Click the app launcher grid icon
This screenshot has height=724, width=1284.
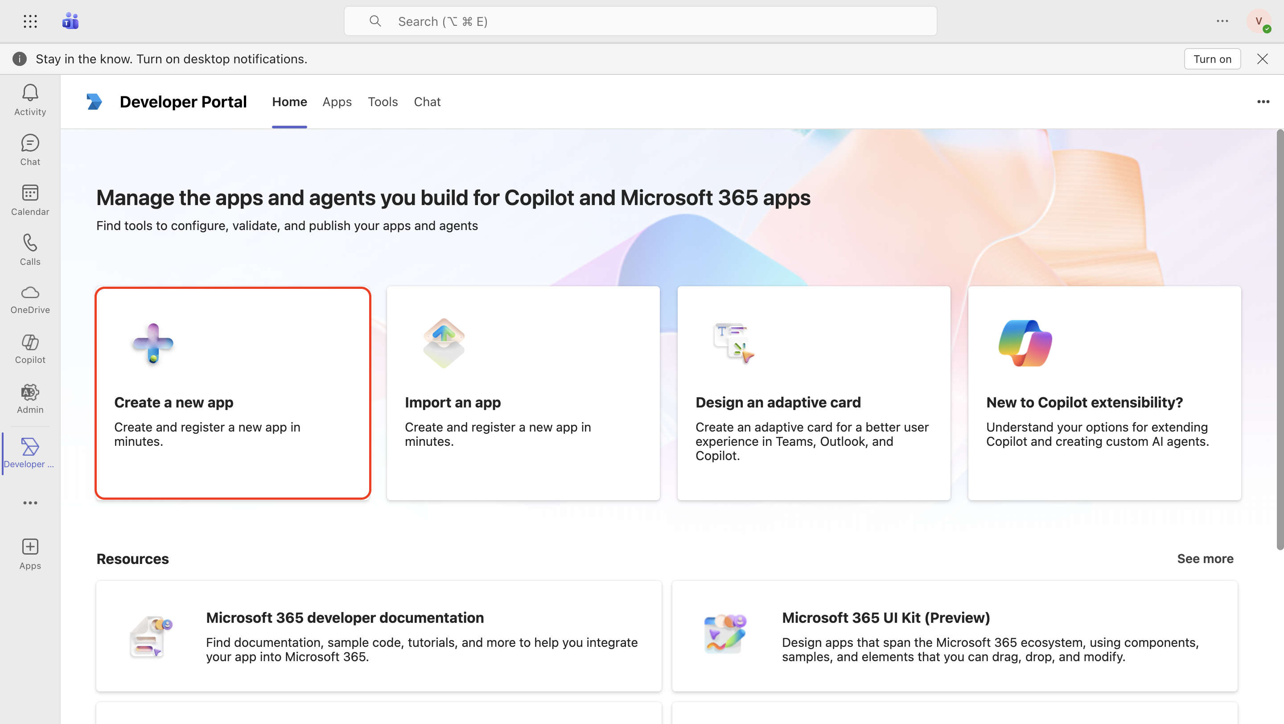(30, 21)
